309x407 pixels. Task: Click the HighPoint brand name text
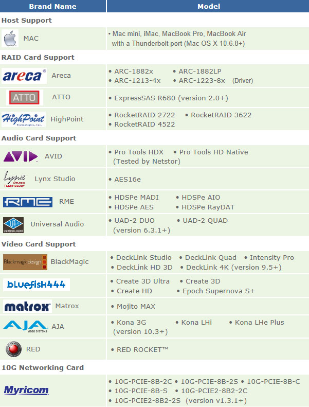(x=67, y=119)
